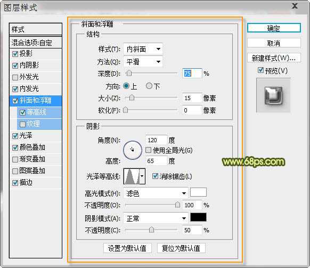Toggle the 投影 drop shadow checkbox
Image resolution: width=310 pixels, height=268 pixels.
point(15,54)
